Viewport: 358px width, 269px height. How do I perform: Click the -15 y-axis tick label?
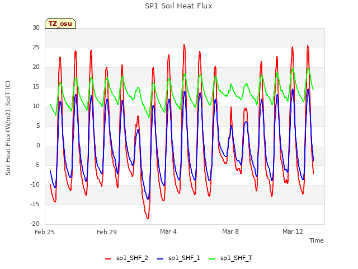tap(35, 204)
